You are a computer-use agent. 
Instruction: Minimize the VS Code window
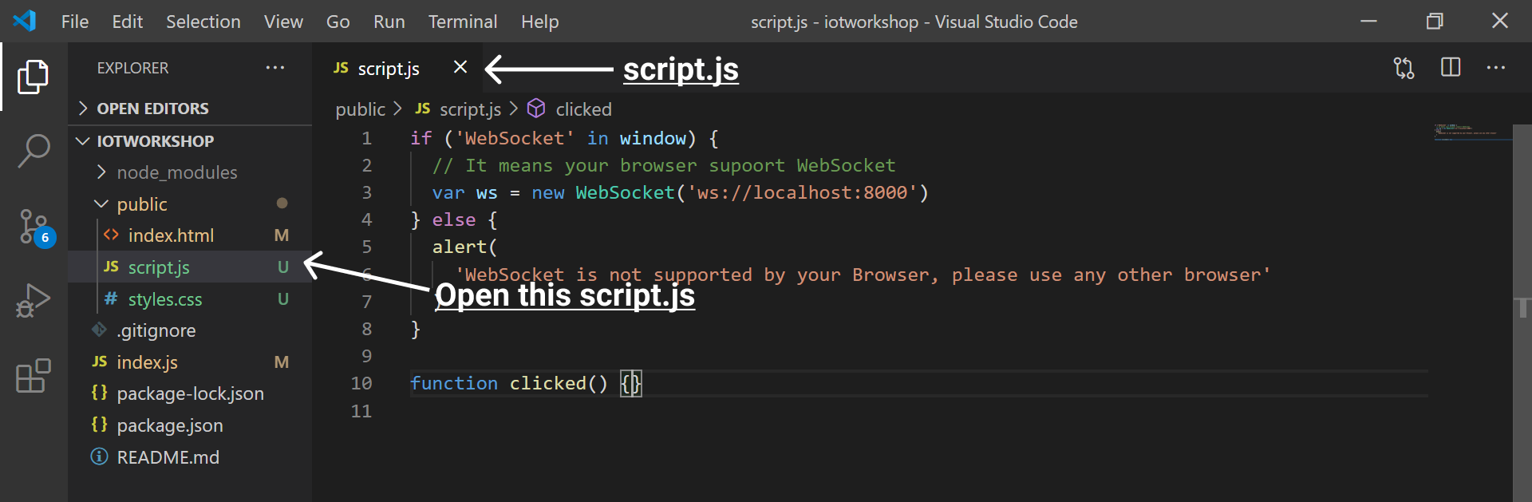[1369, 22]
